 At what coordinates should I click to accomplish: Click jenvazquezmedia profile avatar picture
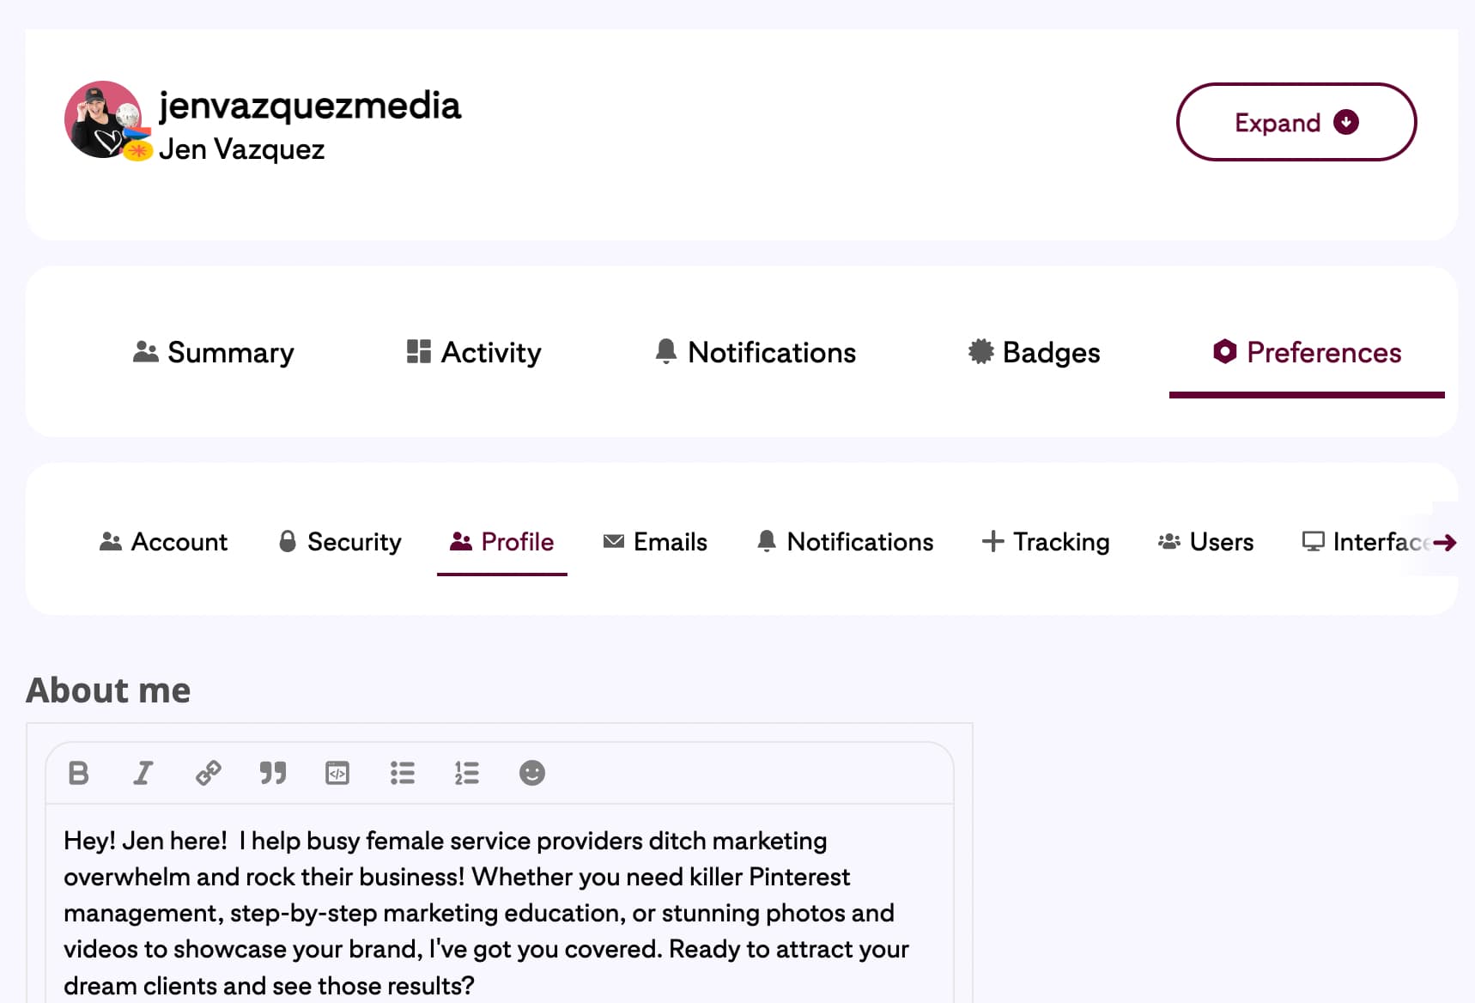tap(104, 119)
